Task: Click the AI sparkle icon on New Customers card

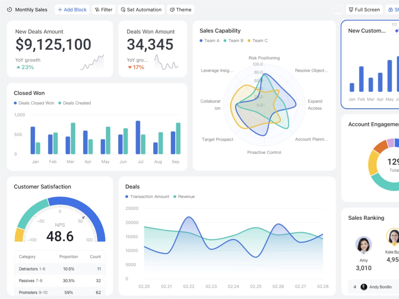Action: (396, 31)
